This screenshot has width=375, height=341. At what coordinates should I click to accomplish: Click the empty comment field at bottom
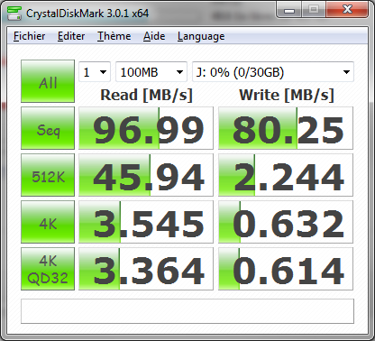[187, 311]
